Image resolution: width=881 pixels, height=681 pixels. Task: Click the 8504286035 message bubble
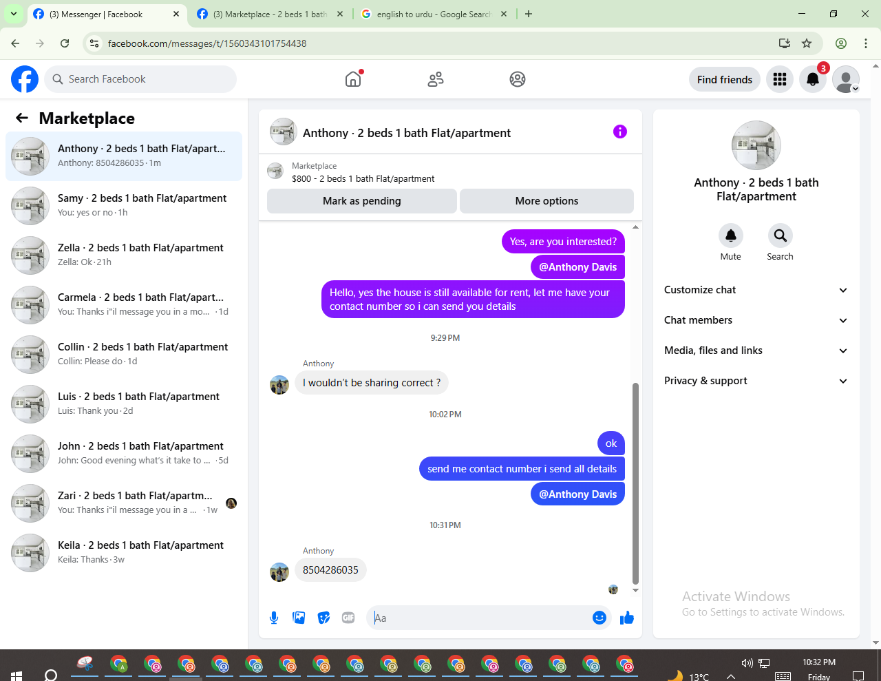click(x=330, y=570)
